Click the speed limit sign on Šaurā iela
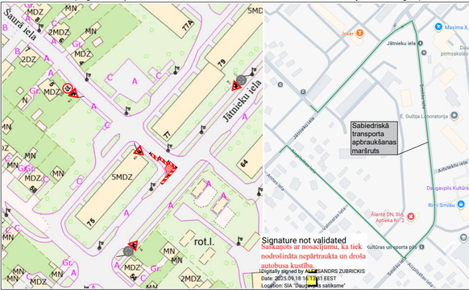 [x=68, y=88]
